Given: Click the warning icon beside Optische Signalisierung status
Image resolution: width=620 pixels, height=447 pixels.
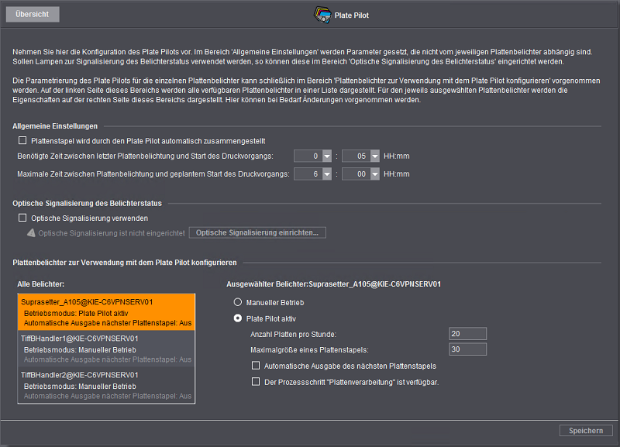Looking at the screenshot, I should pyautogui.click(x=30, y=233).
